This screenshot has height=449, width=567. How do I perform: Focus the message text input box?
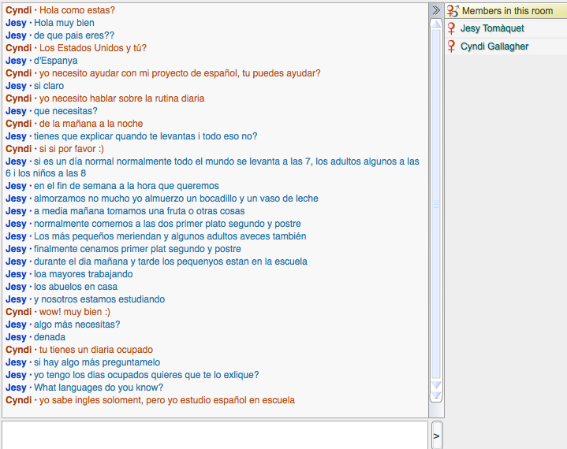(214, 434)
